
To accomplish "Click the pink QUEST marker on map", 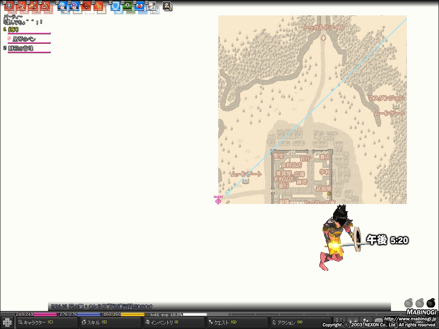I will point(218,200).
